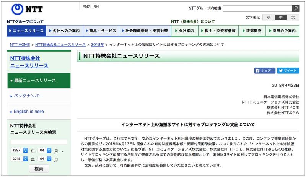Click the search magnifier icon button
306x177 pixels.
point(296,8)
